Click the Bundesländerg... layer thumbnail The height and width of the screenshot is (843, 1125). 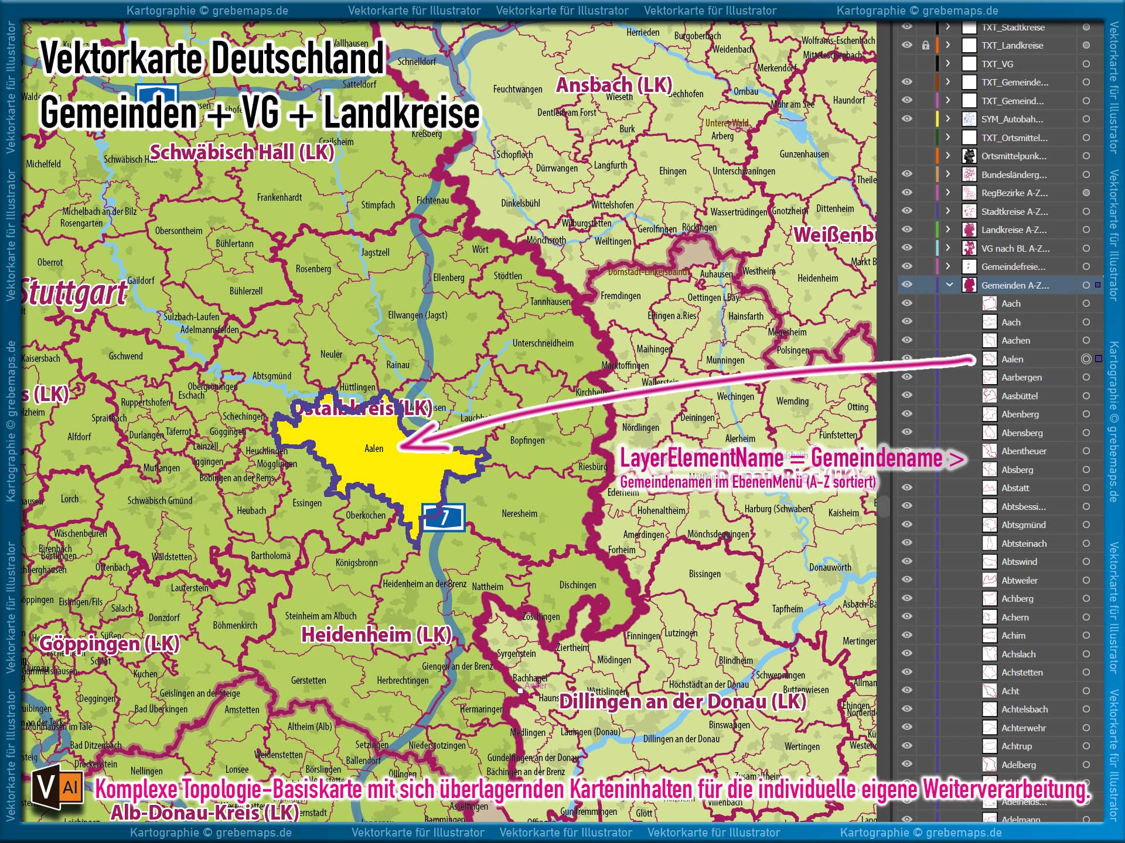[970, 174]
